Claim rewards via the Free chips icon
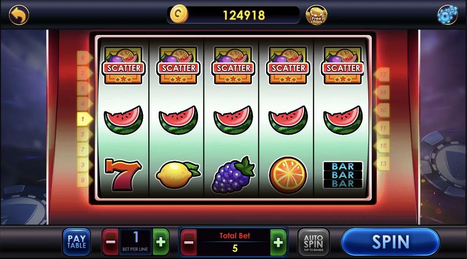This screenshot has width=467, height=259. [x=316, y=15]
